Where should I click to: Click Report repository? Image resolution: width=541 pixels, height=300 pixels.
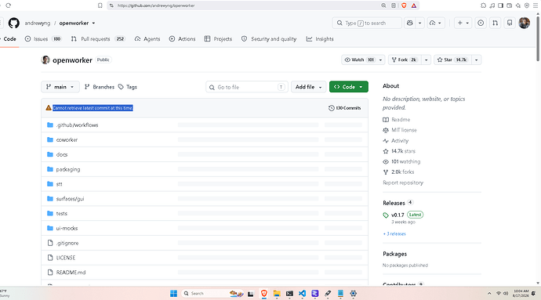[x=403, y=183]
